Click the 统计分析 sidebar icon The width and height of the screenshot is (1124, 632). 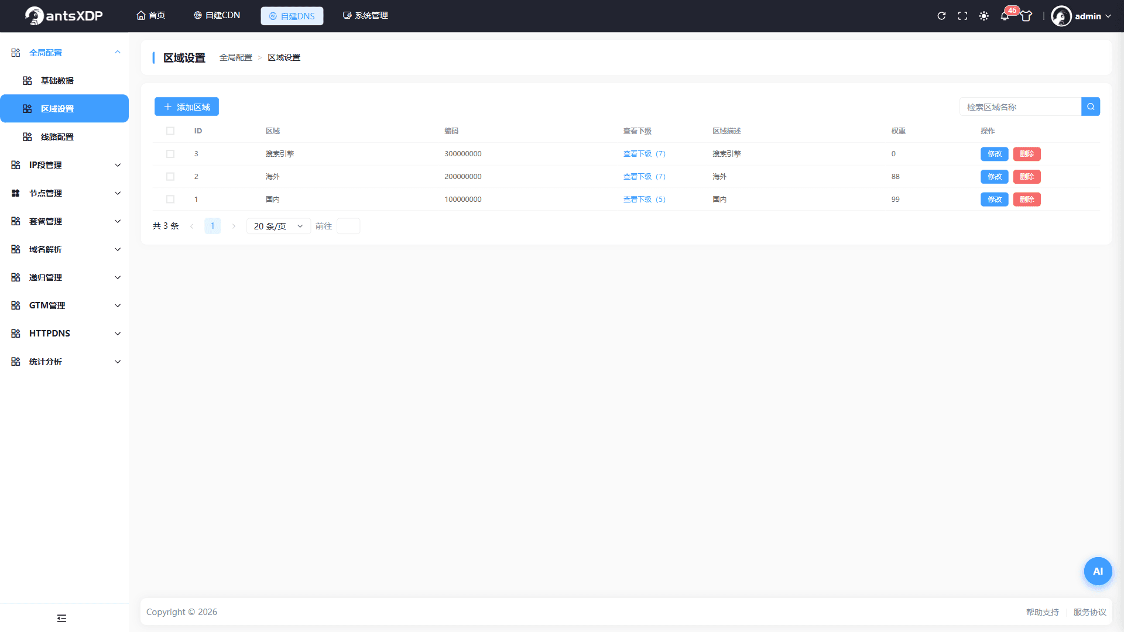[x=16, y=362]
